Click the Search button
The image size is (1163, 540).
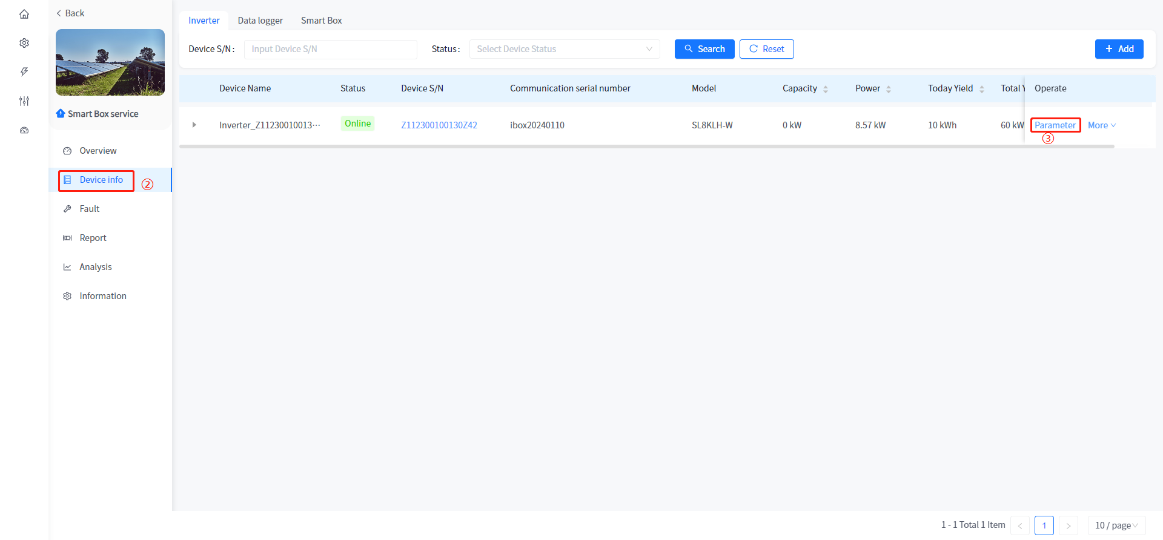704,49
